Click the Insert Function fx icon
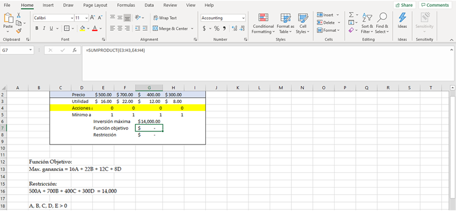The image size is (456, 211). (x=75, y=50)
